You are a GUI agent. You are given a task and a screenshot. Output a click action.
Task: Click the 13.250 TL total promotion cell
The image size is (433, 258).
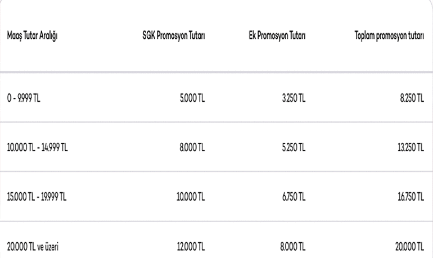click(x=411, y=148)
